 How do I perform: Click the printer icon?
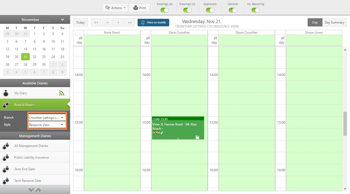point(136,8)
